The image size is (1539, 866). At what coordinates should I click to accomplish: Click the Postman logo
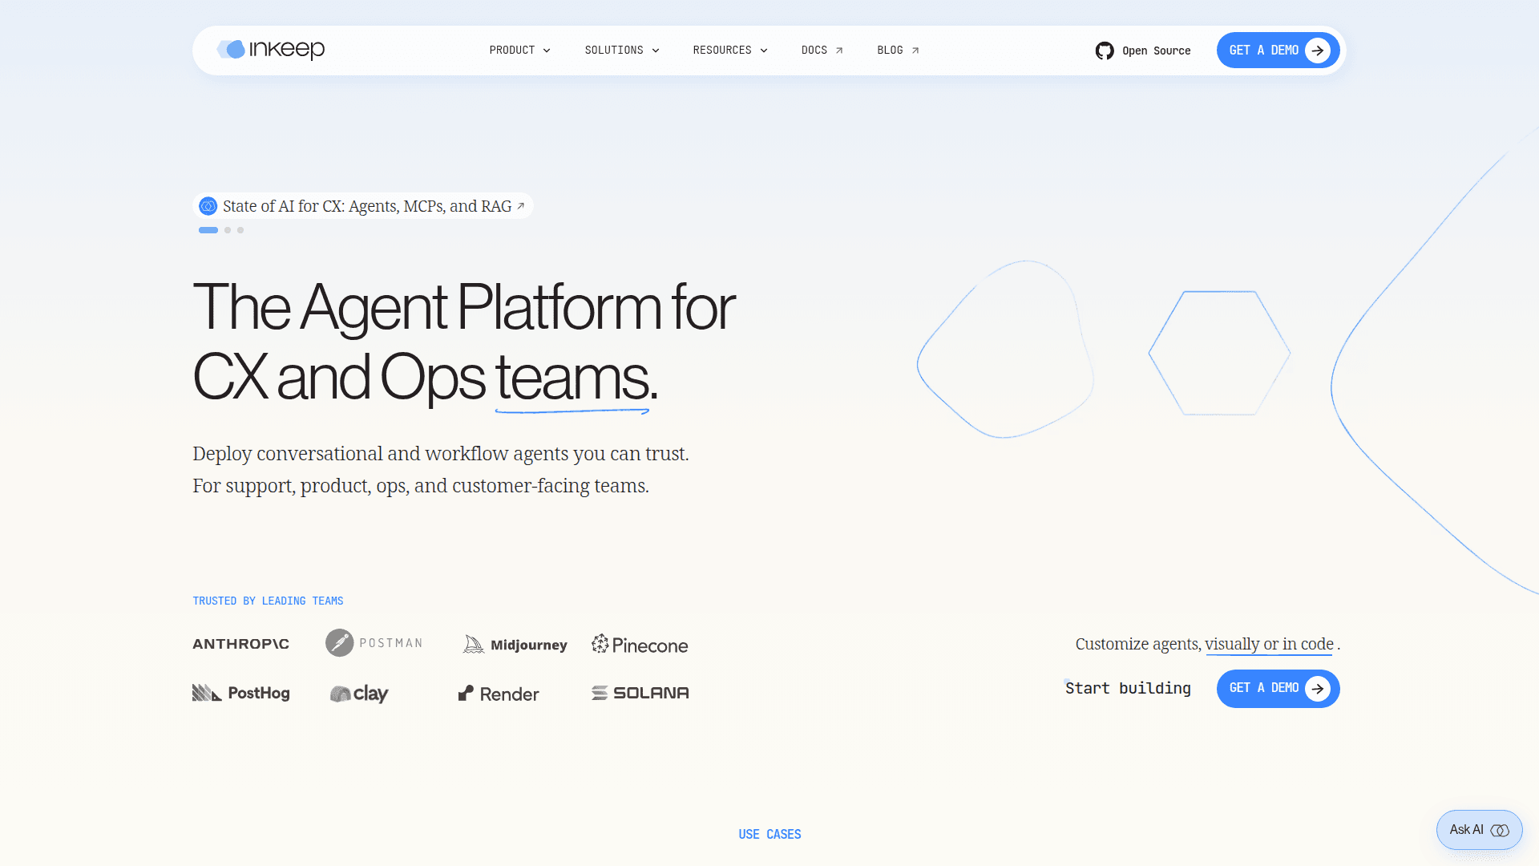tap(374, 643)
